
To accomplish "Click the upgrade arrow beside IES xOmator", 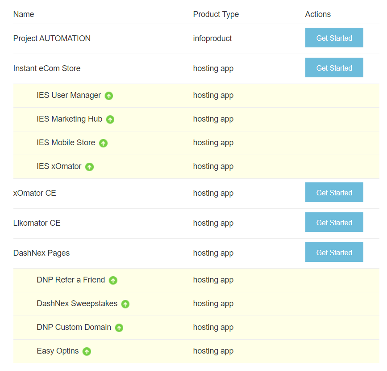I will tap(89, 167).
